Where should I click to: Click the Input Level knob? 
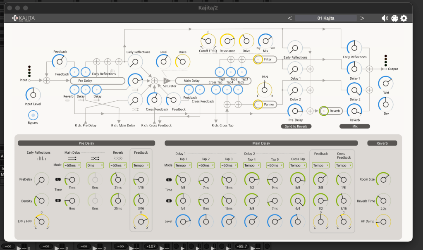coord(33,95)
